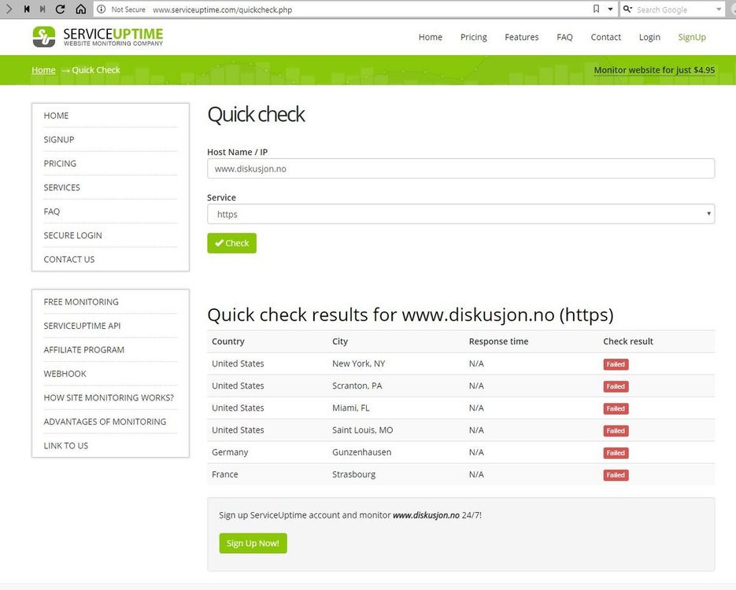The width and height of the screenshot is (736, 590).
Task: Click the browser forward arrow icon
Action: pos(9,9)
